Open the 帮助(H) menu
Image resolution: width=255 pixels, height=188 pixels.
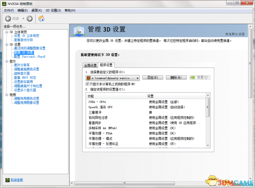[x=70, y=10]
